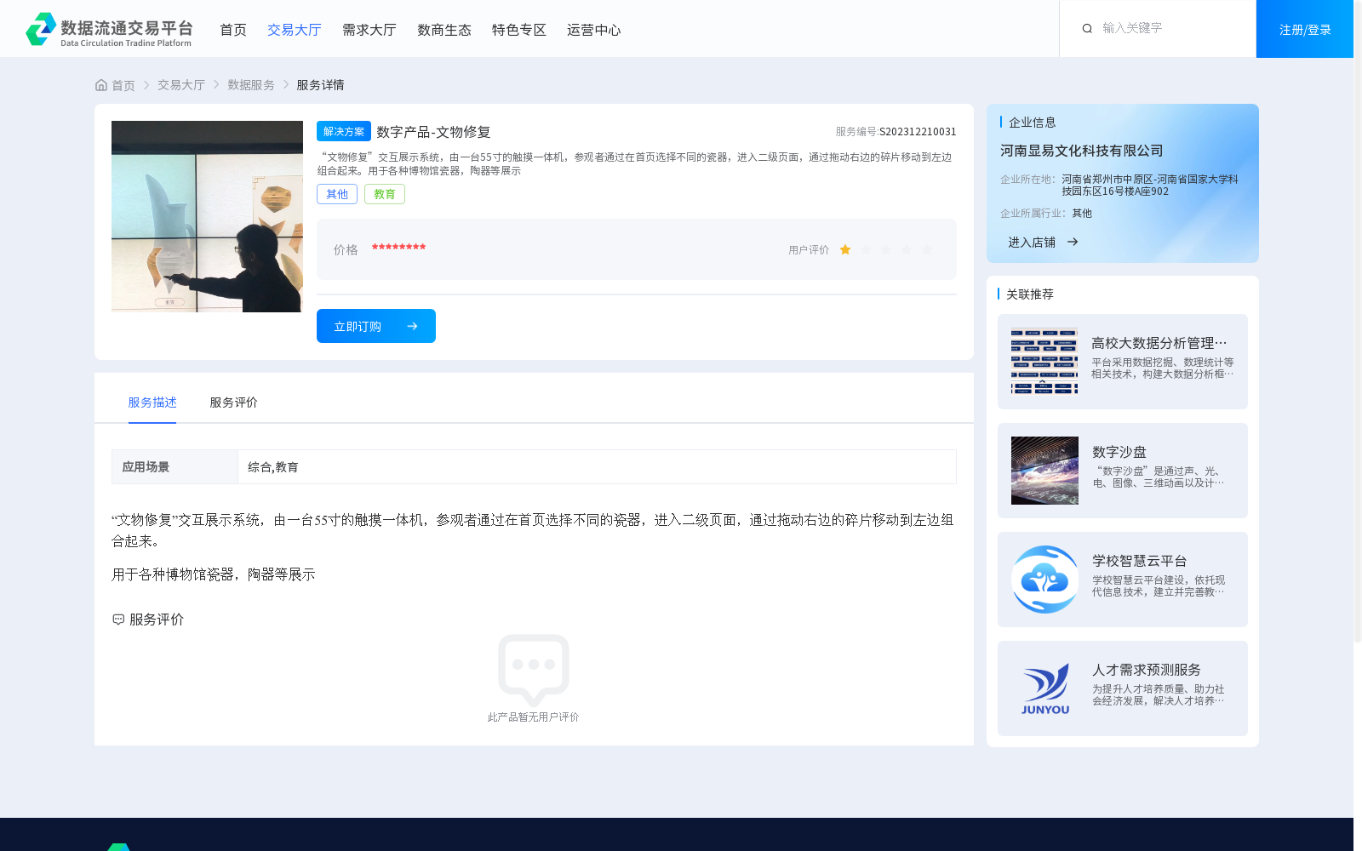
Task: Go to 首页 in breadcrumb
Action: [123, 85]
